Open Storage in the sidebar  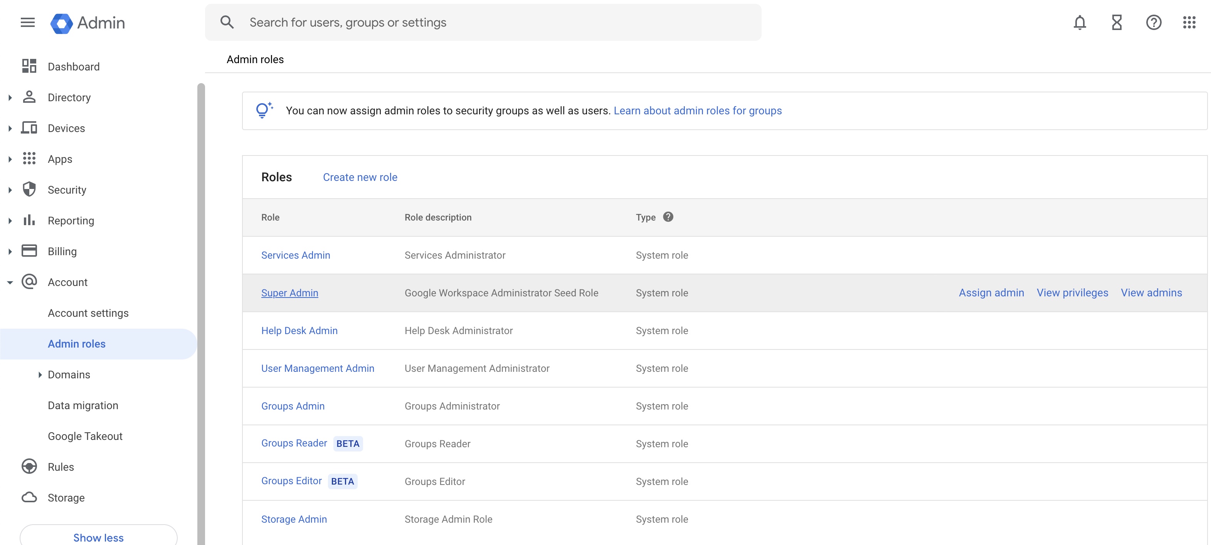66,498
